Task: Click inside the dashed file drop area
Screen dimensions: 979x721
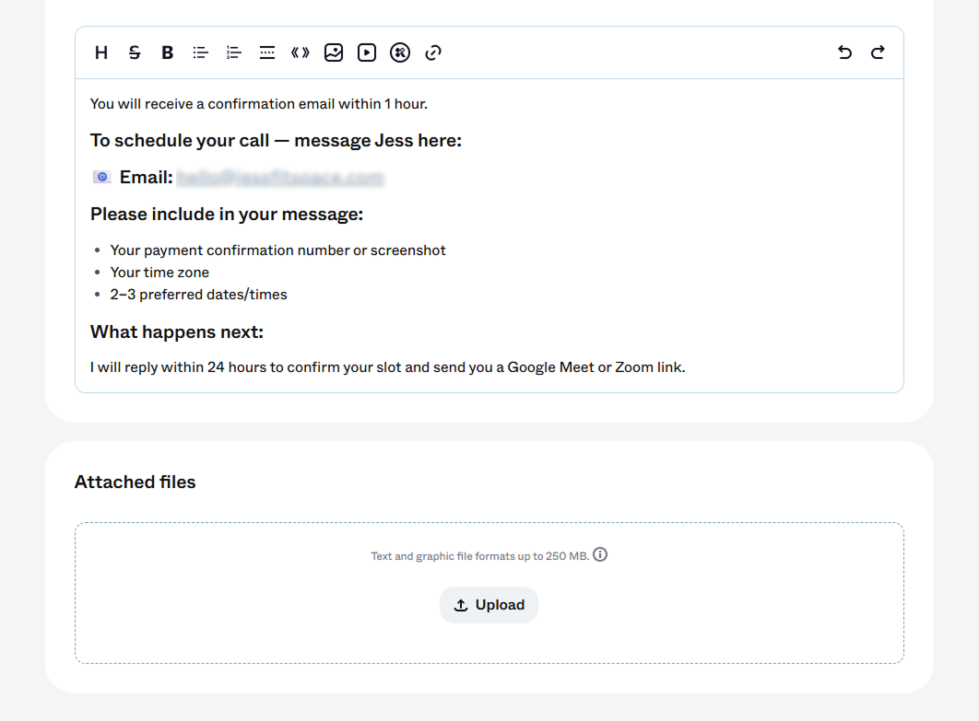Action: coord(489,593)
